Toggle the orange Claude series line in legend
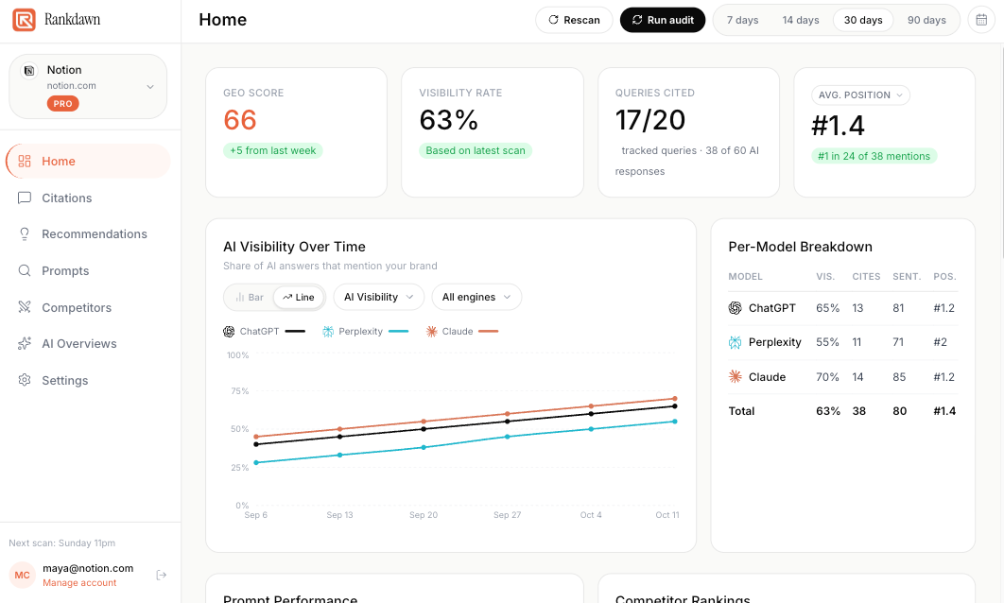This screenshot has height=603, width=1004. pos(488,332)
